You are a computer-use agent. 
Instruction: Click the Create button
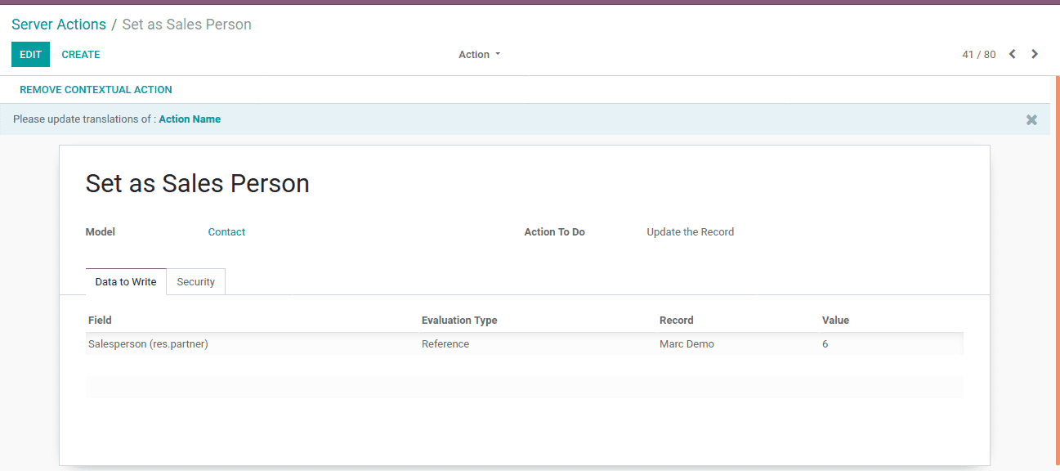point(81,55)
